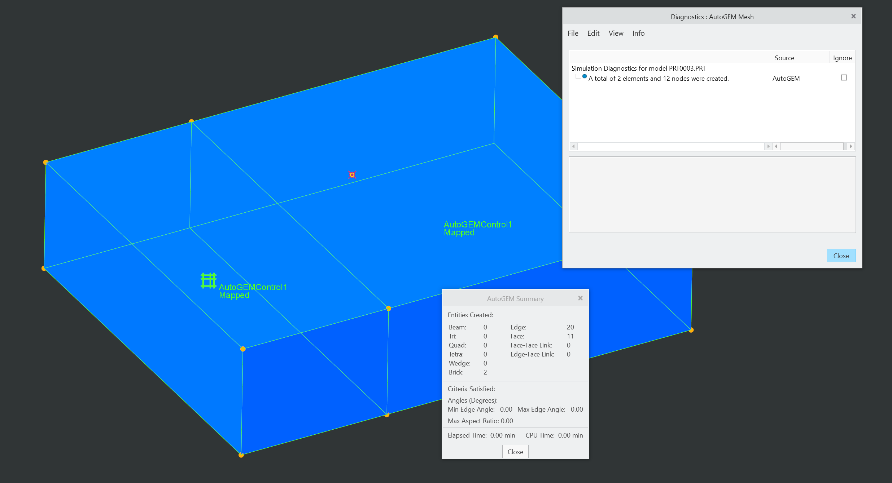Viewport: 892px width, 483px height.
Task: Click the right arrow of the message list scrollbar
Action: [769, 146]
